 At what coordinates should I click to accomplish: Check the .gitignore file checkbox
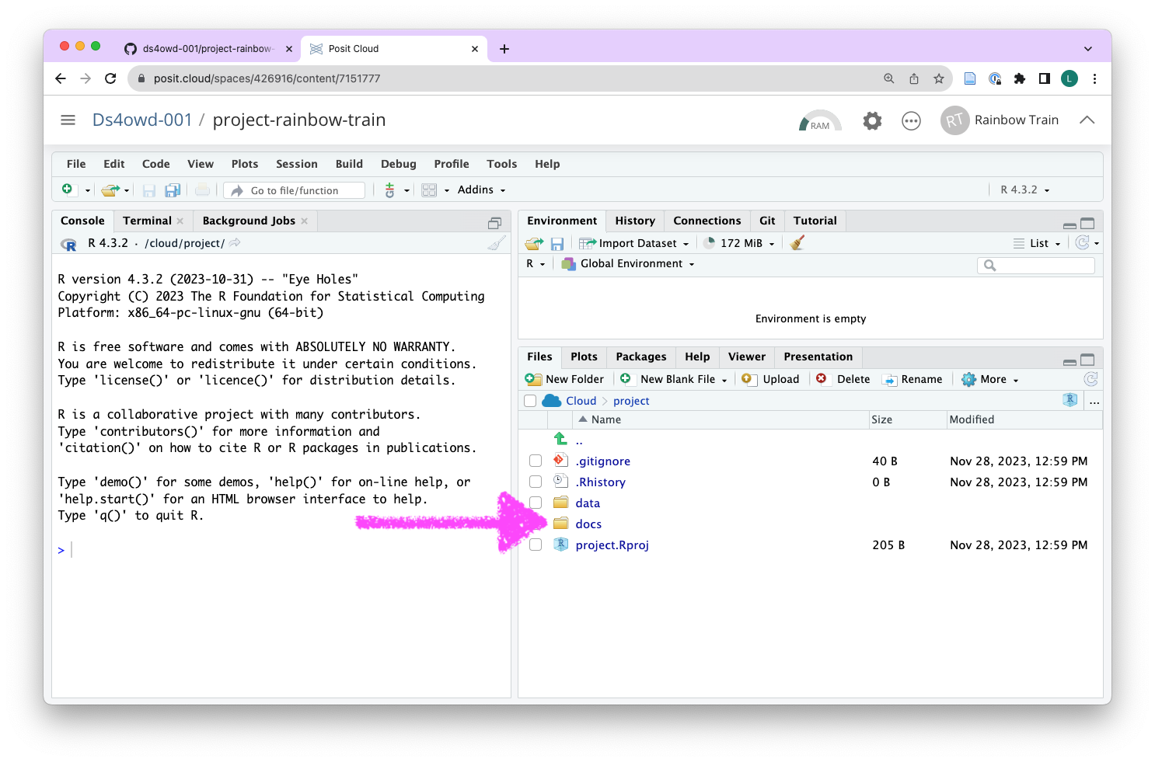[536, 461]
